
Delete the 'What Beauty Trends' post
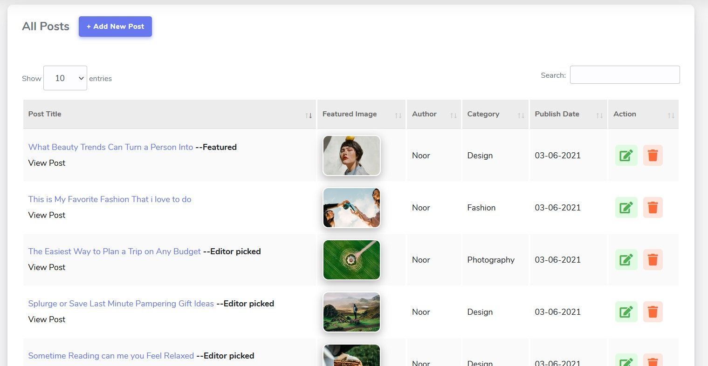[x=653, y=156]
